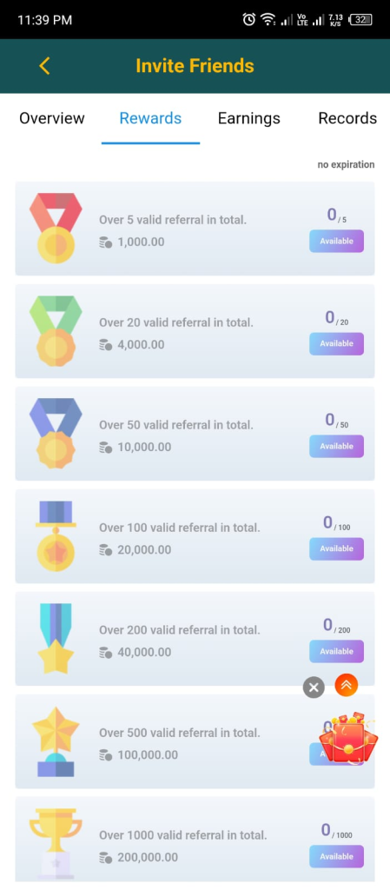Screen dimensions: 390x890
Task: Tap the coin icon beside 40,000.00
Action: point(105,652)
